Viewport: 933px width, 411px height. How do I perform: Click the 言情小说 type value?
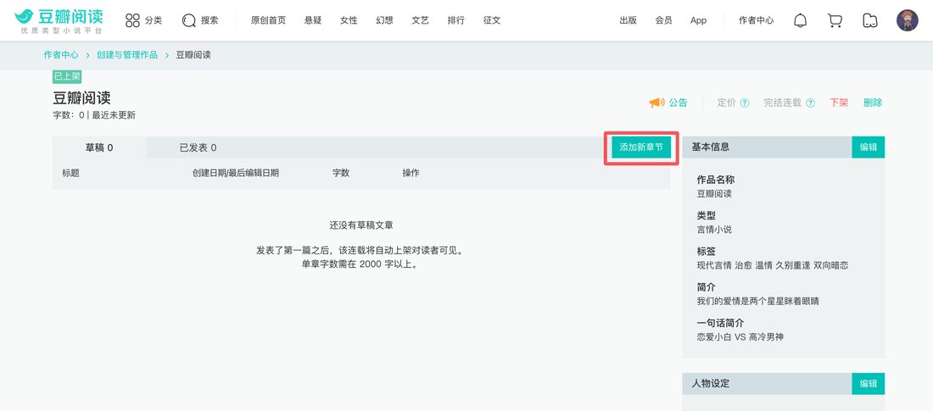pyautogui.click(x=715, y=229)
